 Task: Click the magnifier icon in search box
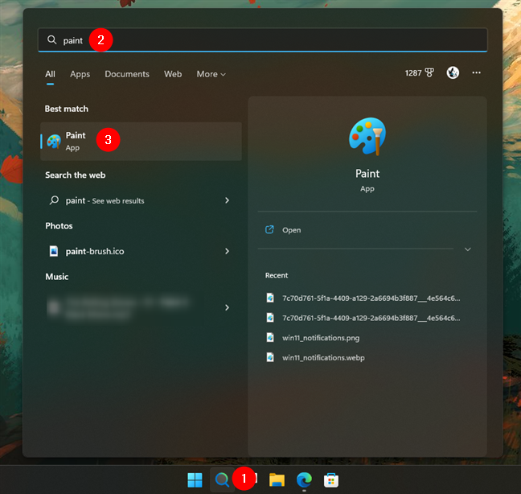coord(51,40)
